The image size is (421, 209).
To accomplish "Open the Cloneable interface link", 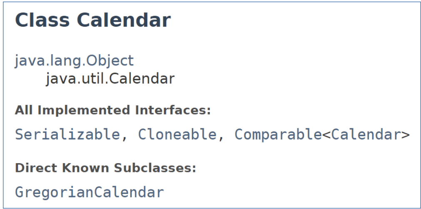I will pyautogui.click(x=177, y=134).
